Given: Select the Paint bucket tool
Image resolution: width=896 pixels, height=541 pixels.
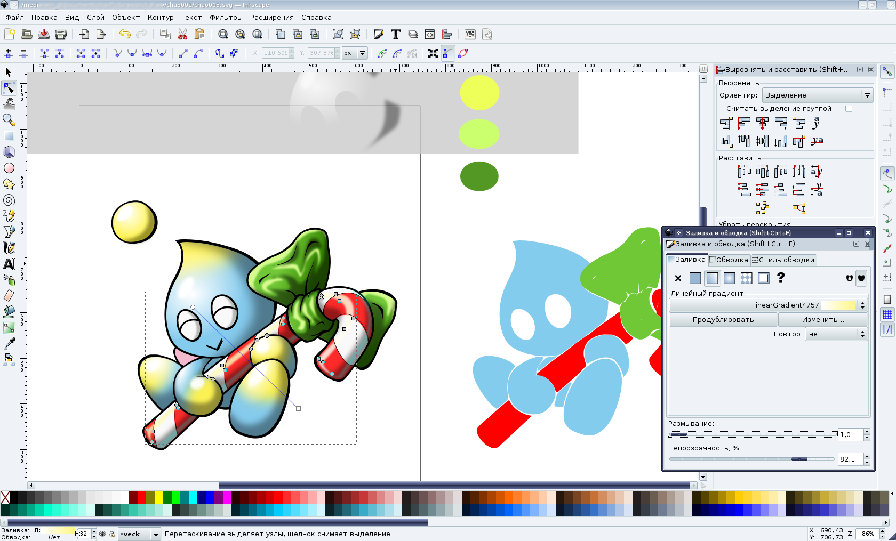Looking at the screenshot, I should 9,312.
